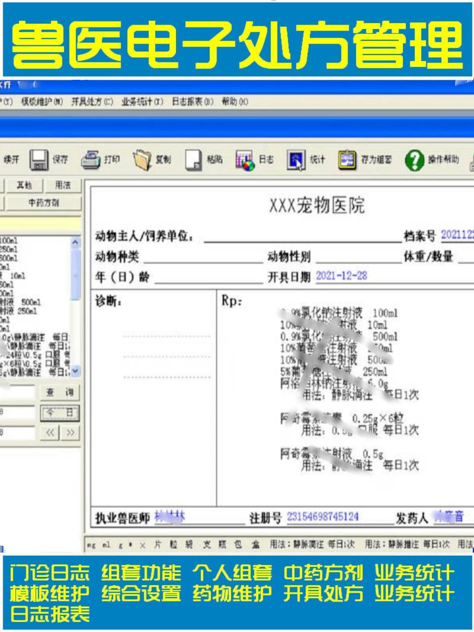
Task: Insert 用法:静脉推注 每日1次 shortcut
Action: coord(407,545)
